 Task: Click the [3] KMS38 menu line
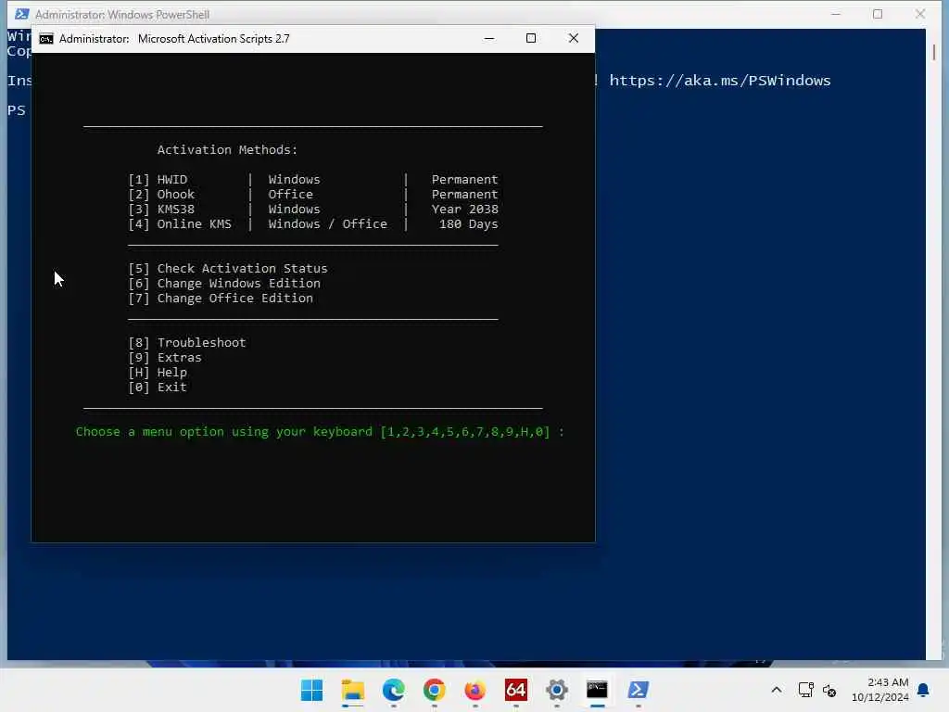313,210
